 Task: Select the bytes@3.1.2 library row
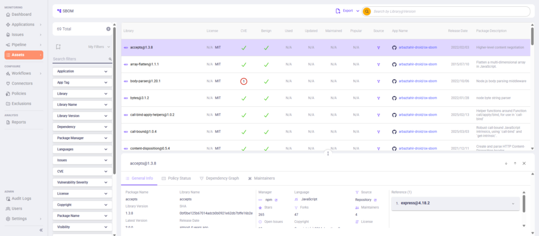[325, 98]
